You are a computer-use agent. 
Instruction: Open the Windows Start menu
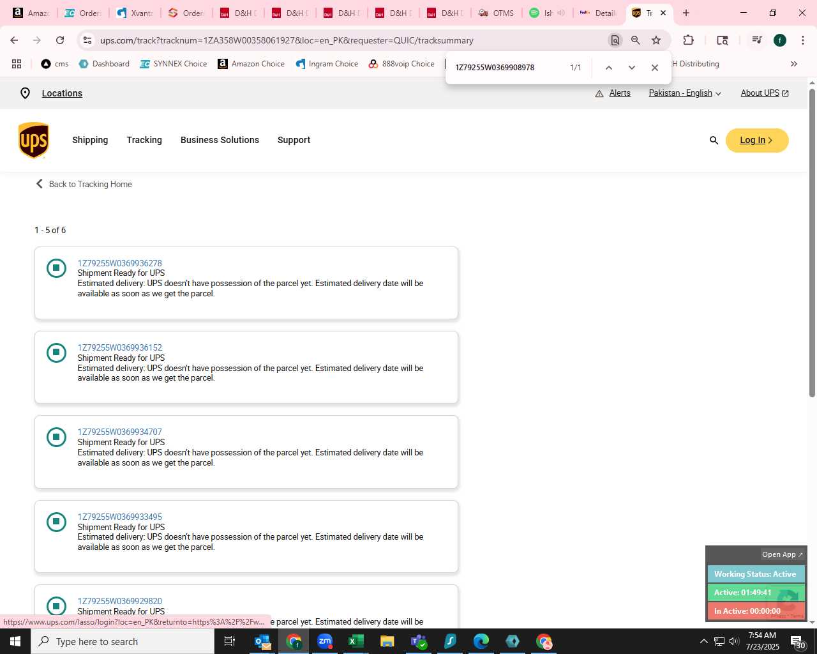pos(15,641)
